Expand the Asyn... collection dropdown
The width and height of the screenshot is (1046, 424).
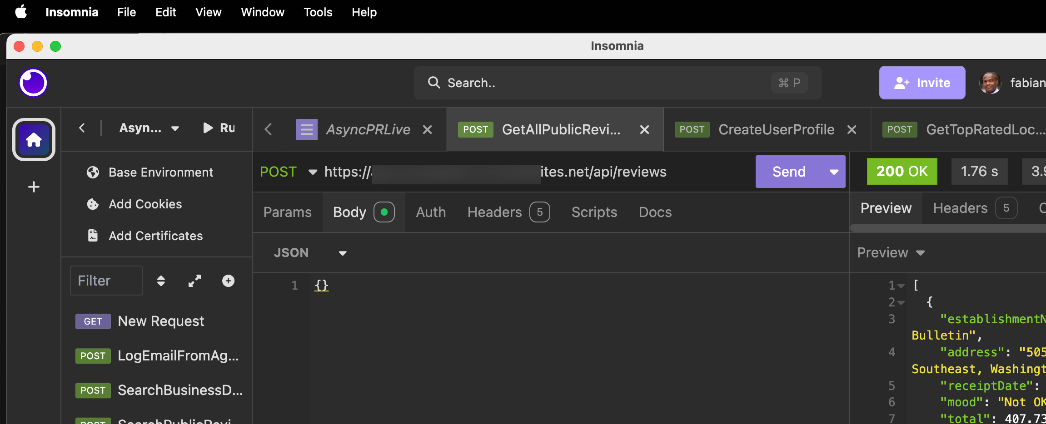pyautogui.click(x=149, y=128)
